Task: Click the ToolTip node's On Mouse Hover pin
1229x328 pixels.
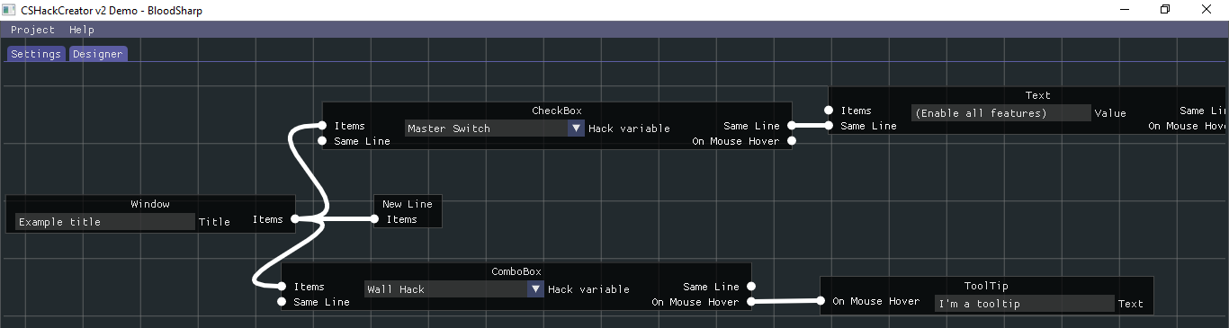Action: click(821, 302)
